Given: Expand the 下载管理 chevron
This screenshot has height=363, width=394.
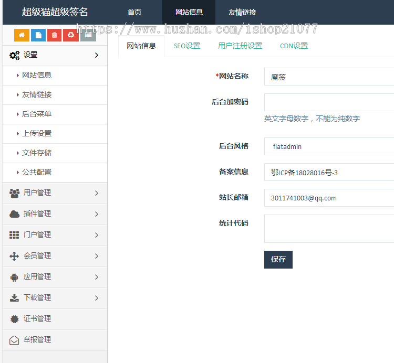Looking at the screenshot, I should (97, 298).
